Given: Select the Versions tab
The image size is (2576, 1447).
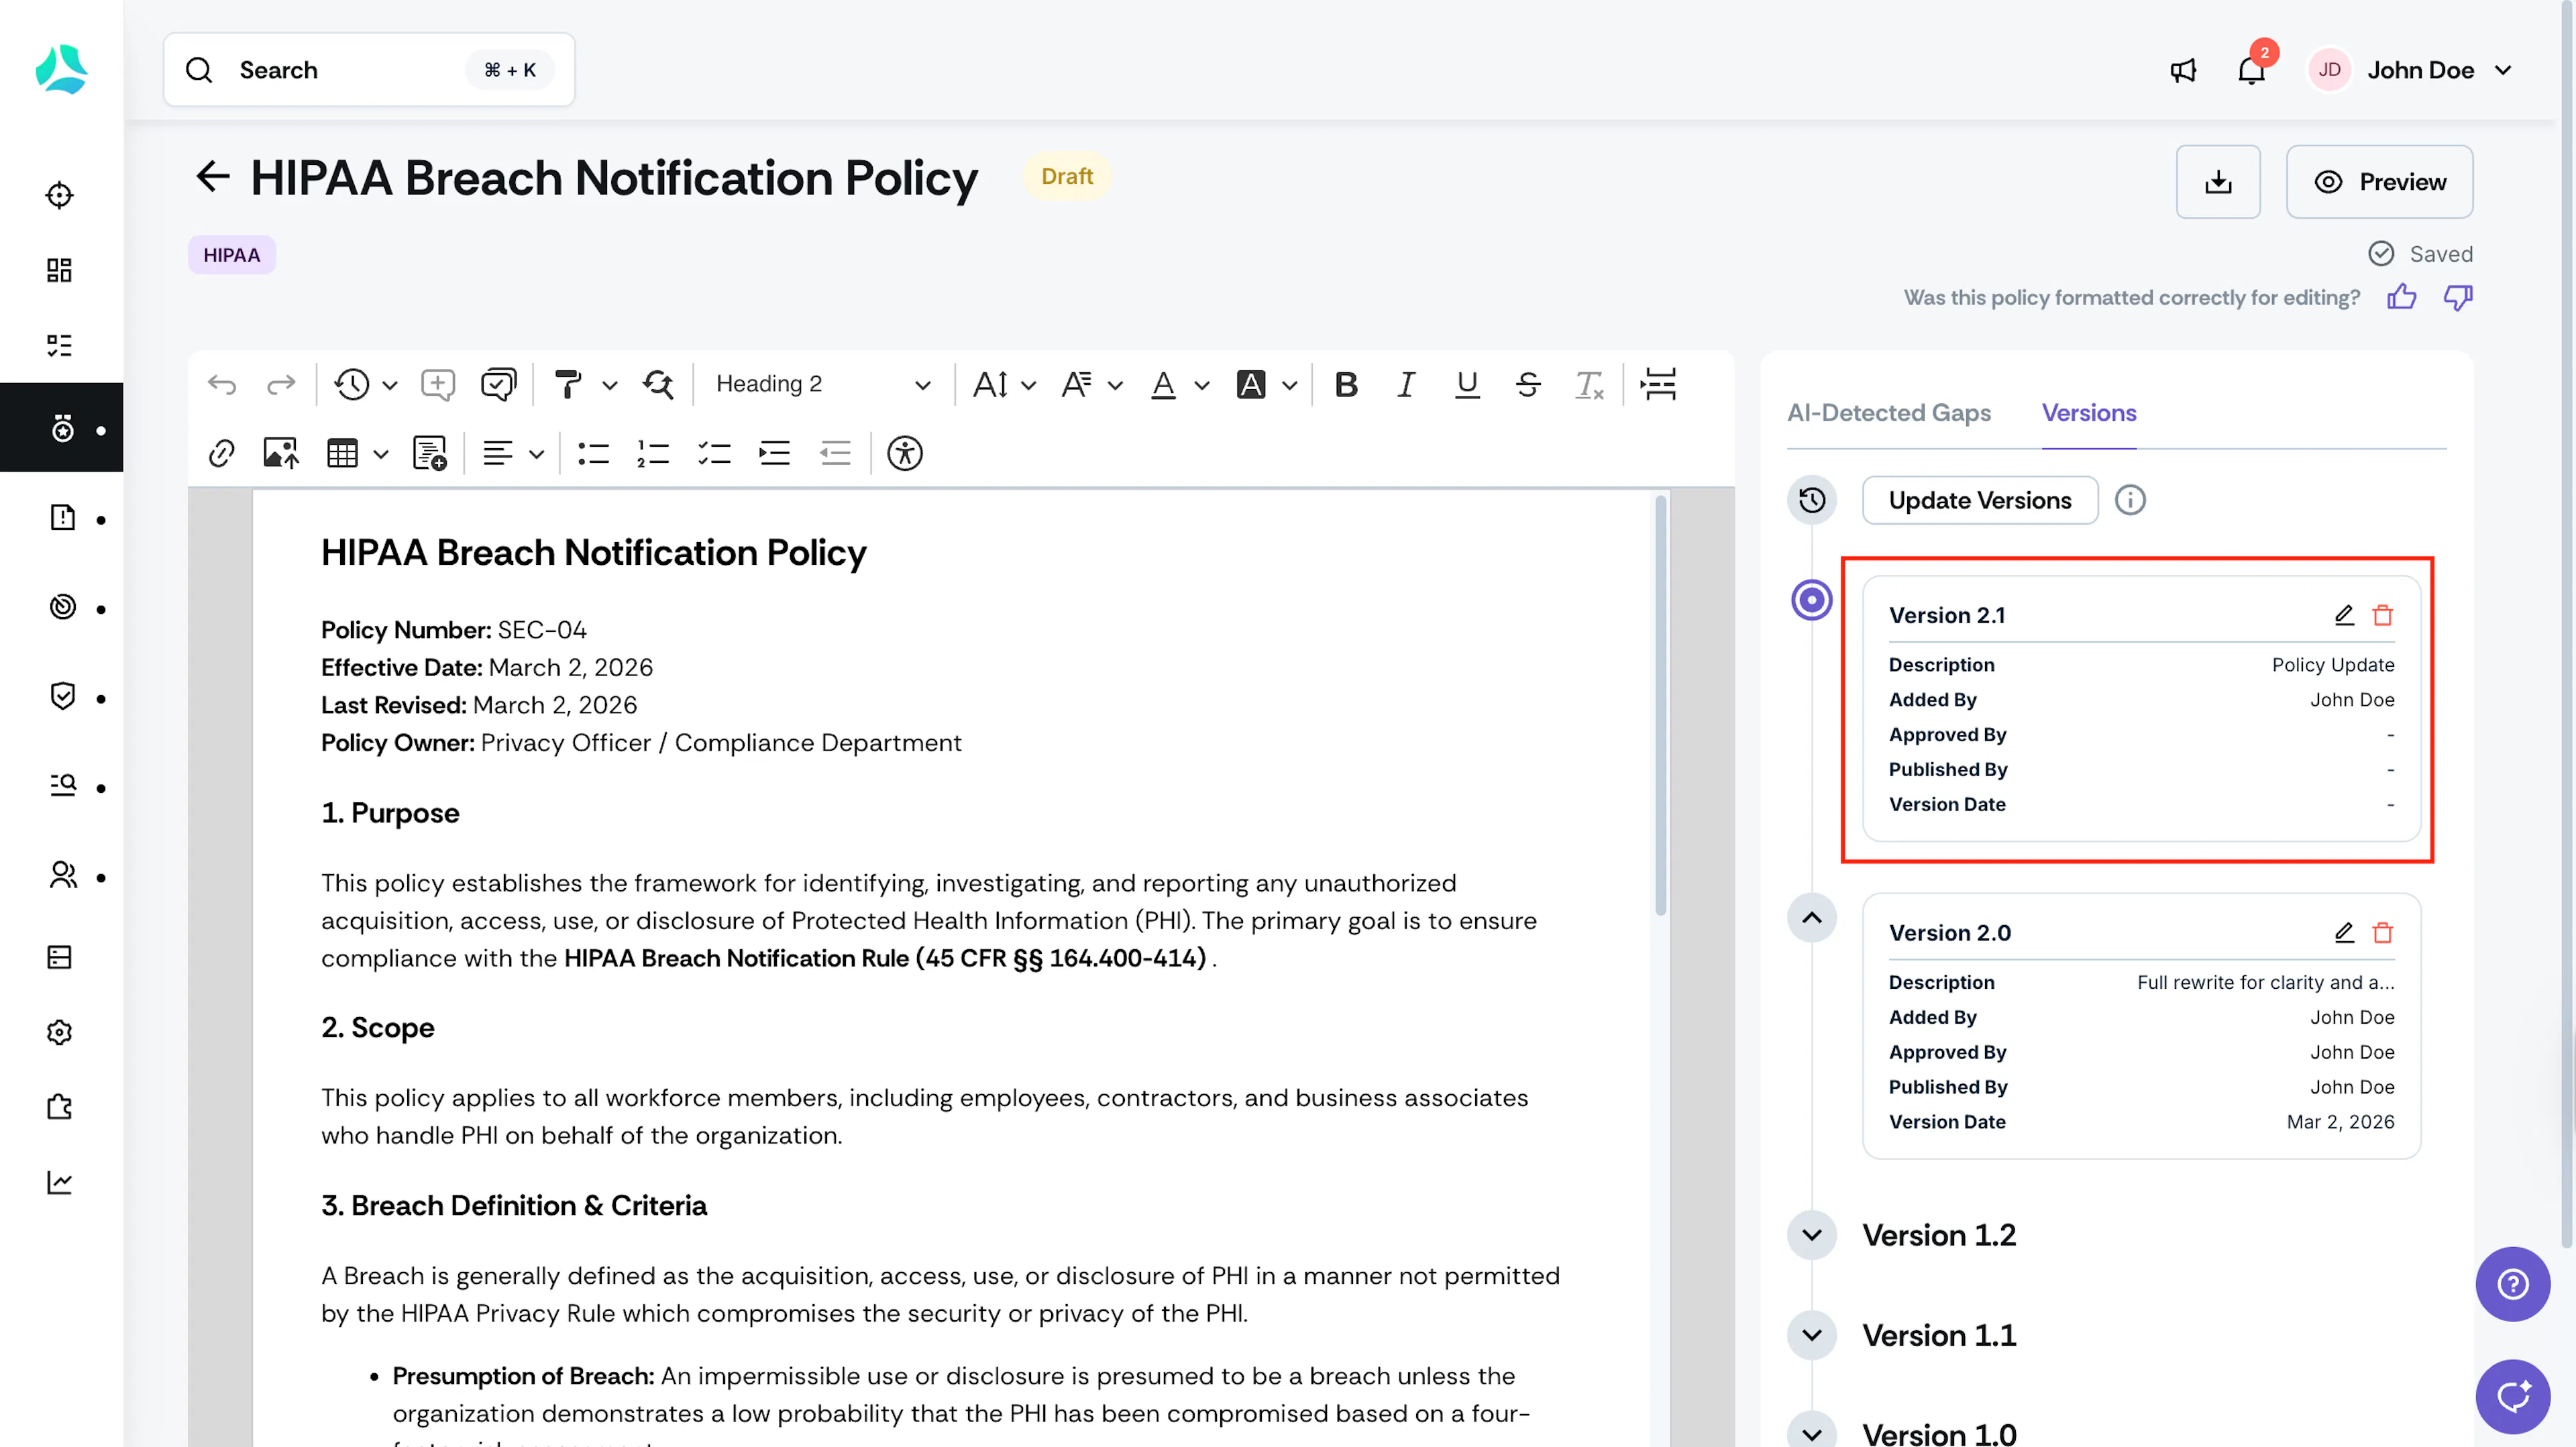Looking at the screenshot, I should [x=2088, y=412].
